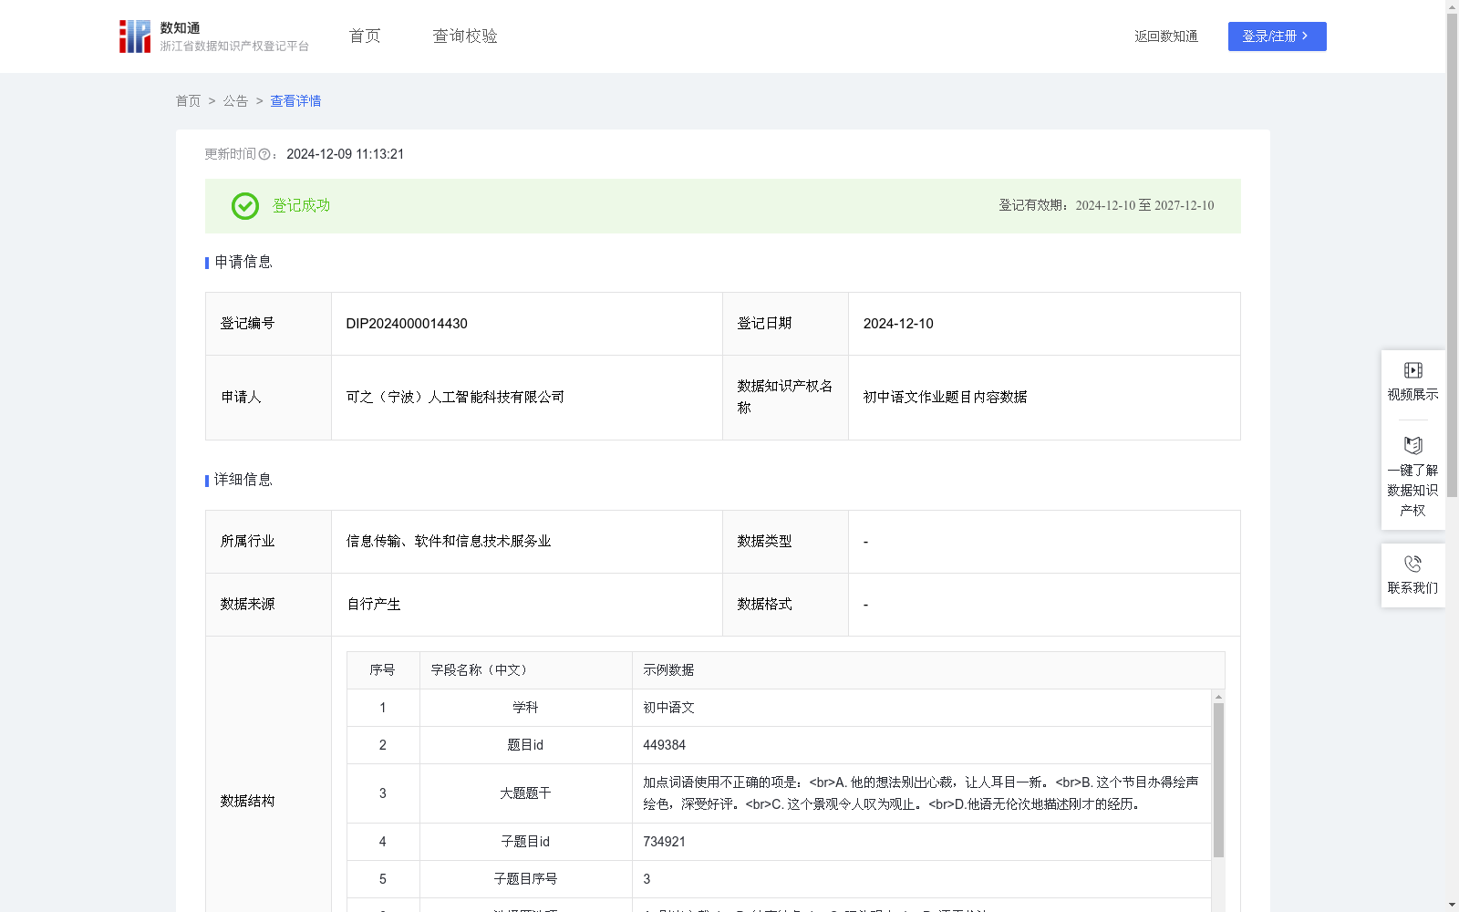The image size is (1459, 912).
Task: Click the help icon beside 更新时间
Action: [264, 155]
